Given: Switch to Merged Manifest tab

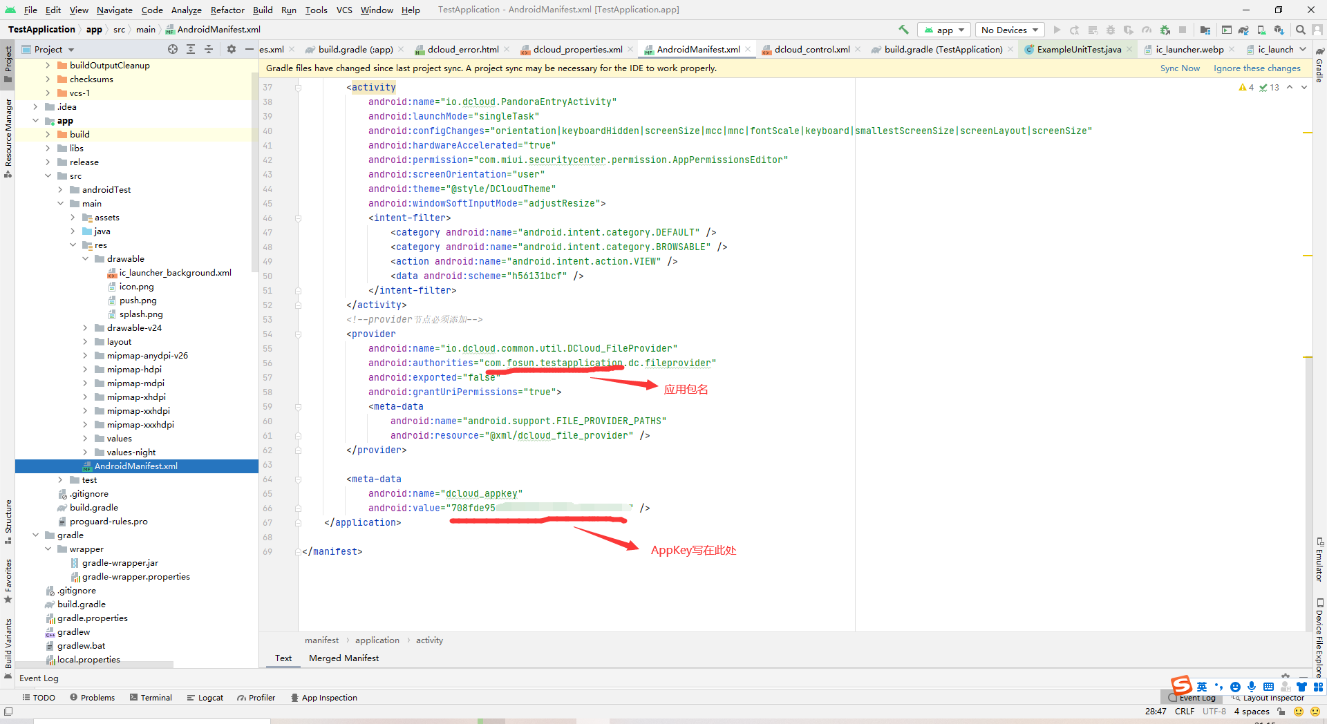Looking at the screenshot, I should click(343, 658).
